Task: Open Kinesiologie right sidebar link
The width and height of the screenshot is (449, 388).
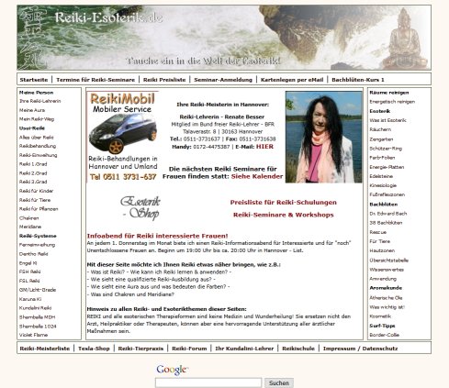Action: tap(383, 185)
